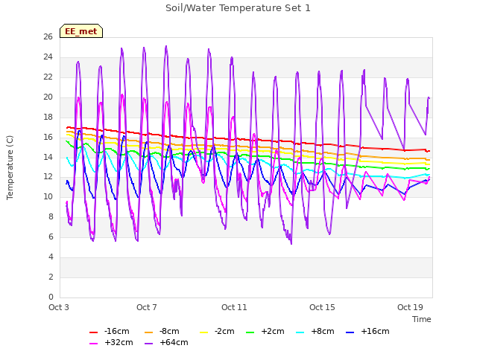This screenshot has height=357, width=477.
Task: Click the red -16cm legend swatch
Action: (x=93, y=332)
